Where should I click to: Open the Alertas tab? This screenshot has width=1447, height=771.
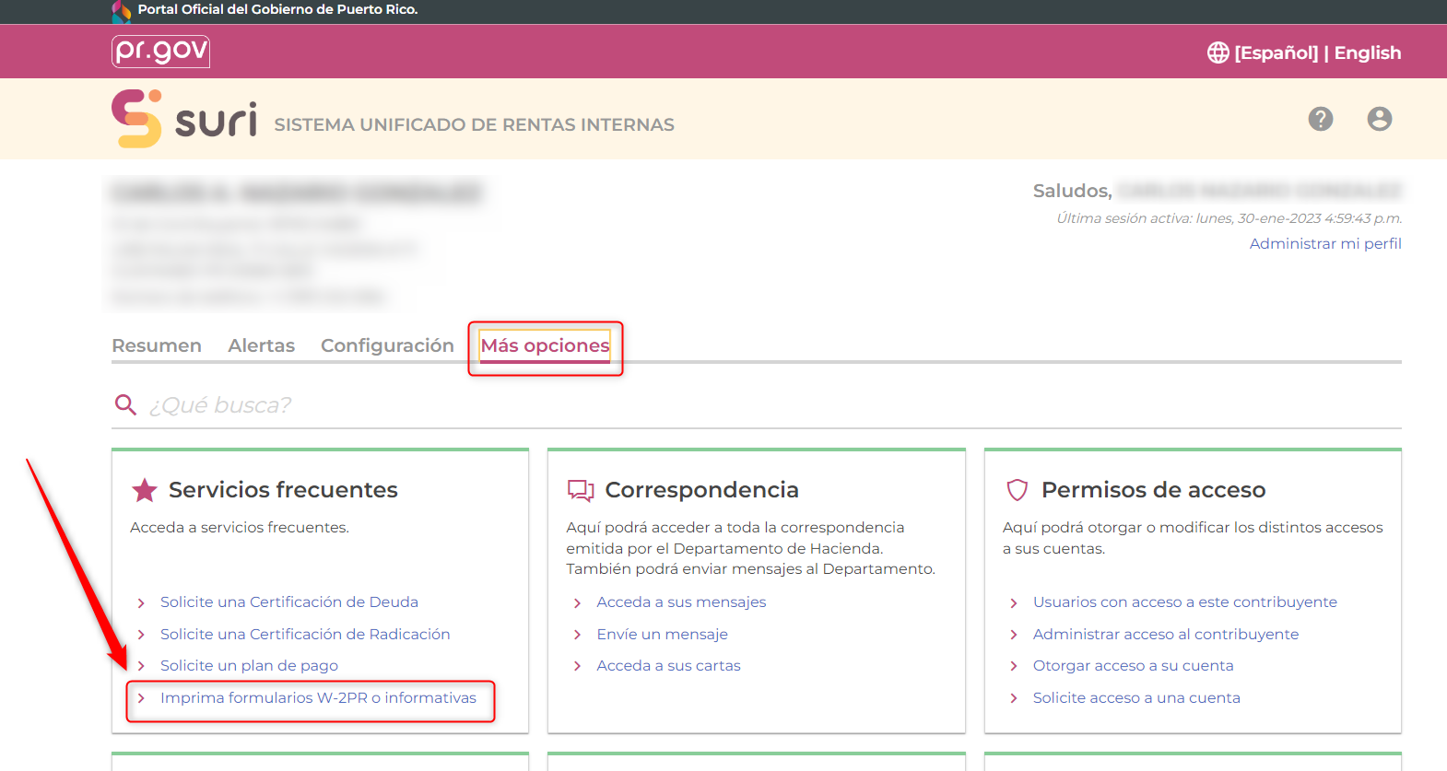pyautogui.click(x=261, y=345)
